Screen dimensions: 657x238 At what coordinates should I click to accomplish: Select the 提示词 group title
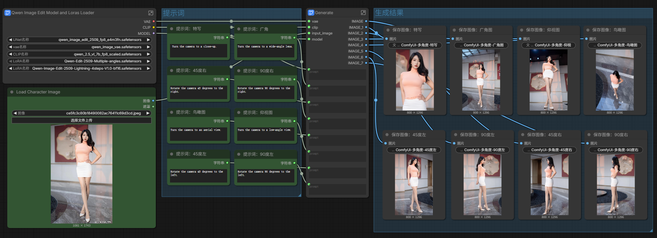point(173,13)
